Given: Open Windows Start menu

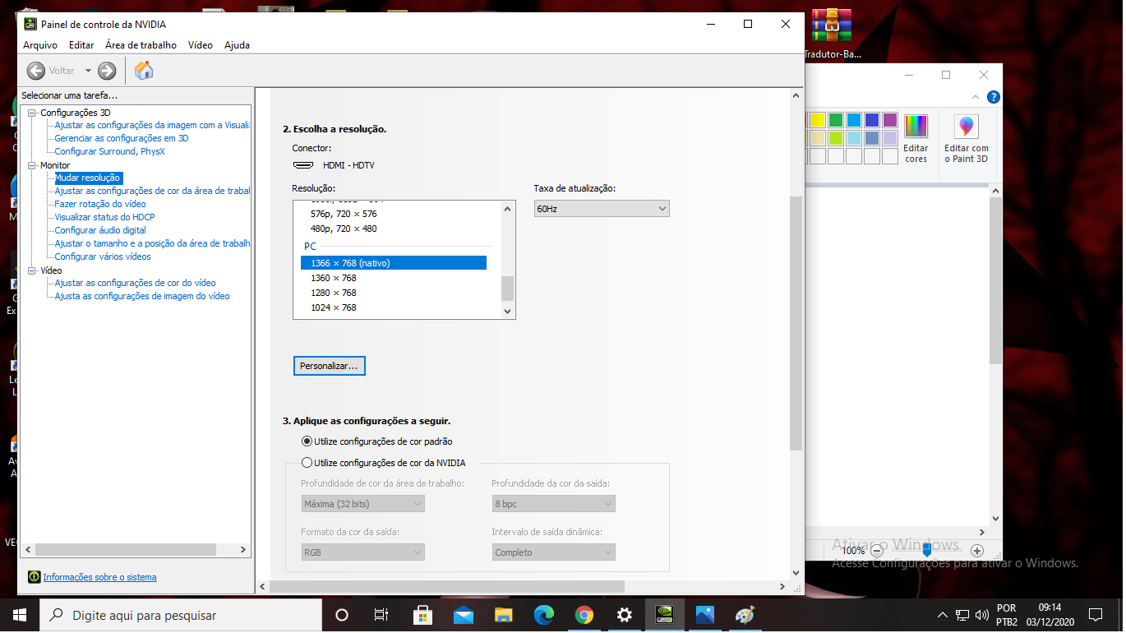Looking at the screenshot, I should (x=20, y=615).
